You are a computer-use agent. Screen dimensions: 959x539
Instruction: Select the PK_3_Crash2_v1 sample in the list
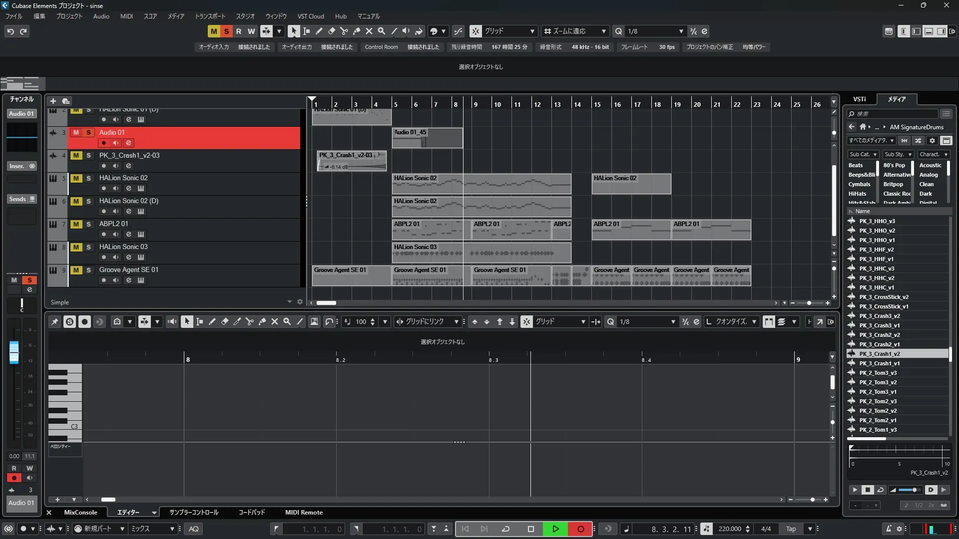click(x=879, y=344)
